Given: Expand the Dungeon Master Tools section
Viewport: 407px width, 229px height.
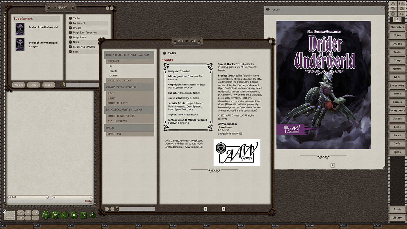Looking at the screenshot, I should point(129,110).
